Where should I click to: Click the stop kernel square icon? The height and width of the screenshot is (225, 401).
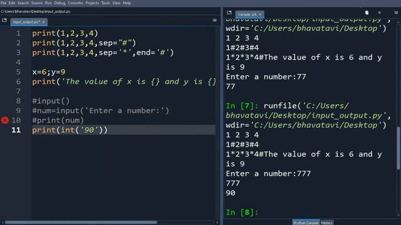click(380, 12)
